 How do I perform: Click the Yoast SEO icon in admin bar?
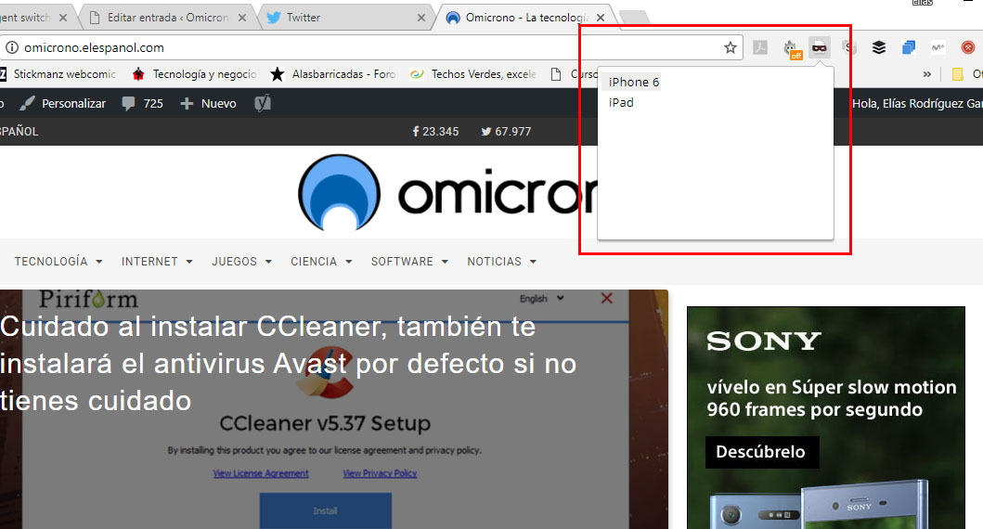click(x=263, y=103)
